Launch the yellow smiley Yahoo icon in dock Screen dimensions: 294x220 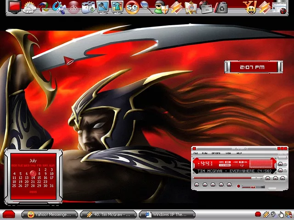tap(251, 7)
